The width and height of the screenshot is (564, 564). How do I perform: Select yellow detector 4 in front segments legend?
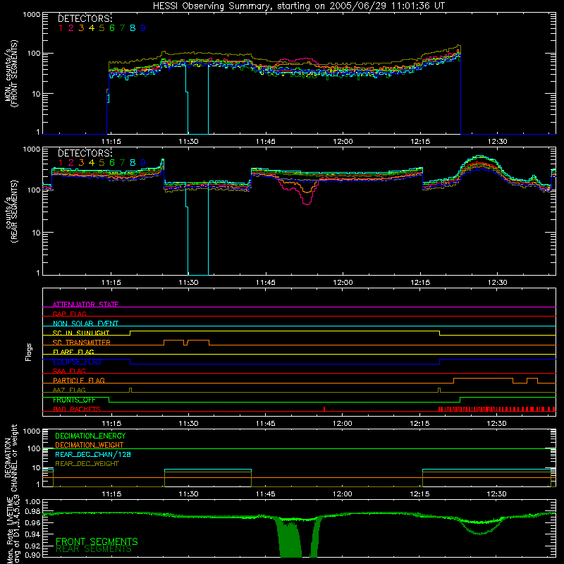click(x=92, y=28)
